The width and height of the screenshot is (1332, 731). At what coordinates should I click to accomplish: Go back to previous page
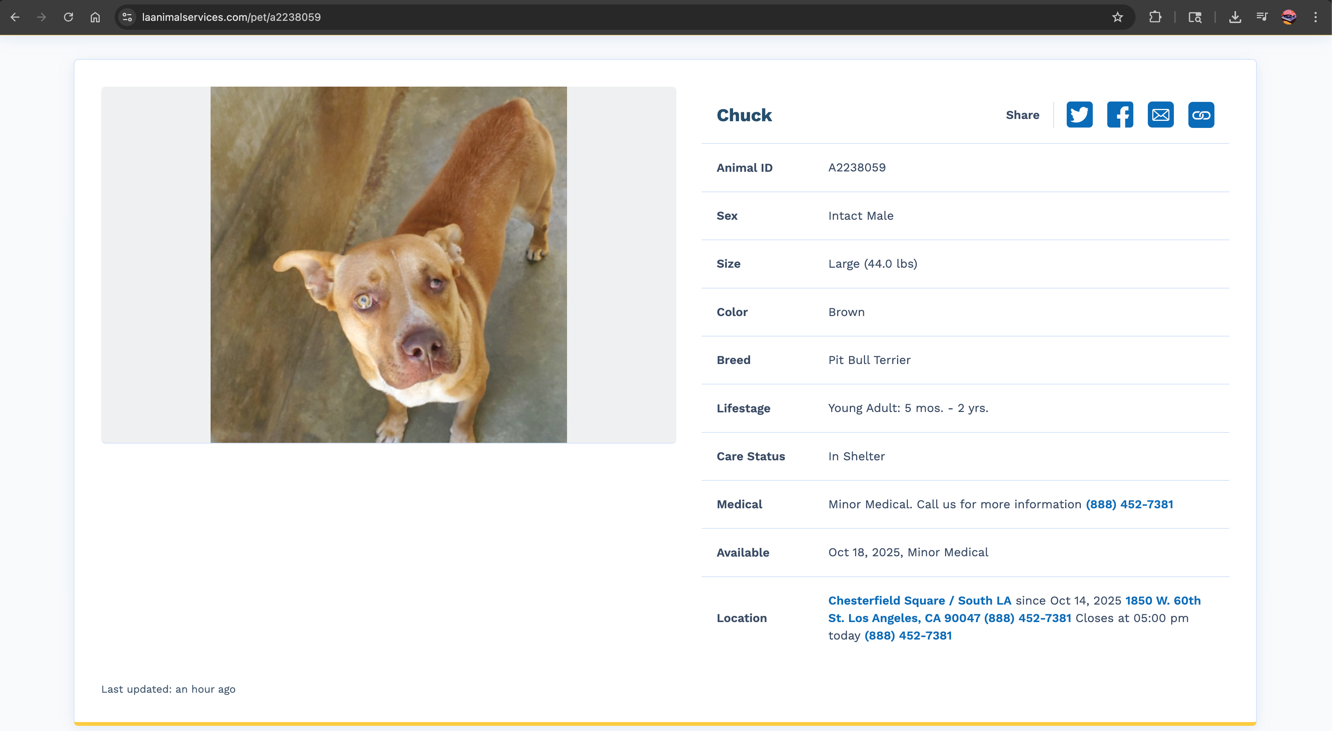tap(15, 17)
